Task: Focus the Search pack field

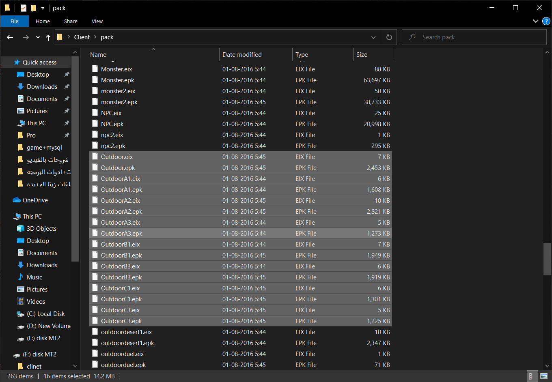Action: pos(474,37)
